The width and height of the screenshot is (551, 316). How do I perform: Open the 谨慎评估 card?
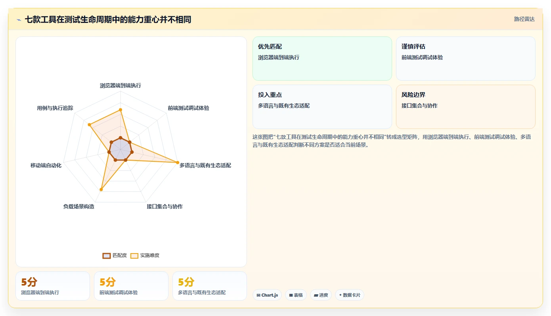click(465, 59)
